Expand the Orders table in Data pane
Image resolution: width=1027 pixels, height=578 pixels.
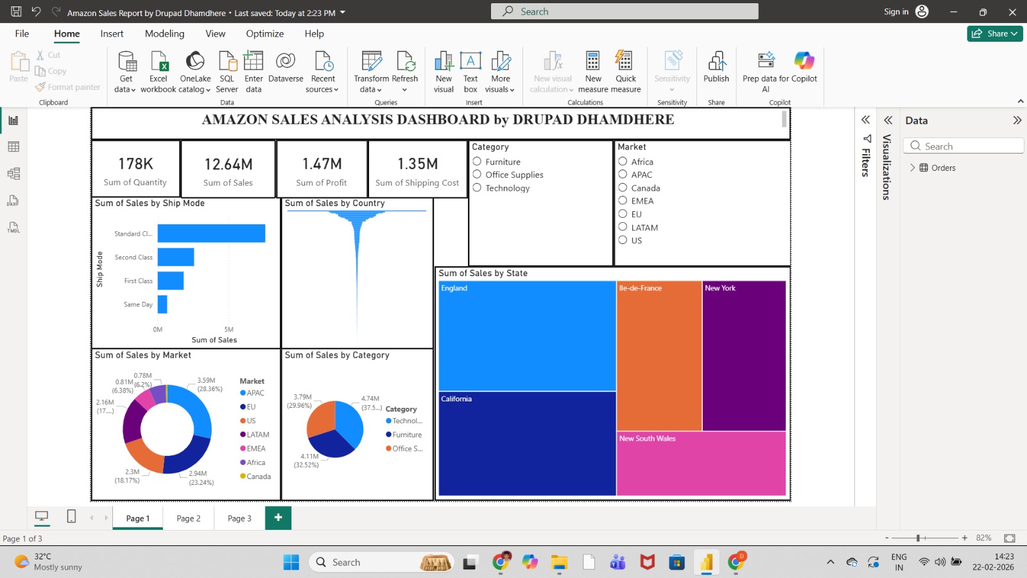[913, 168]
